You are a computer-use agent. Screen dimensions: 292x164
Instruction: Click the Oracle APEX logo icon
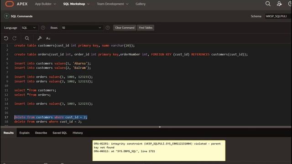pyautogui.click(x=9, y=4)
